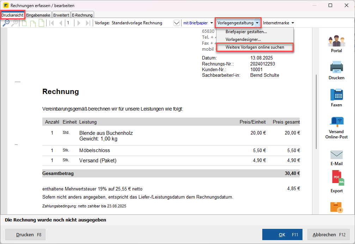Click the Zahlungsbedingung payment terms line
355x244 pixels.
[84, 206]
